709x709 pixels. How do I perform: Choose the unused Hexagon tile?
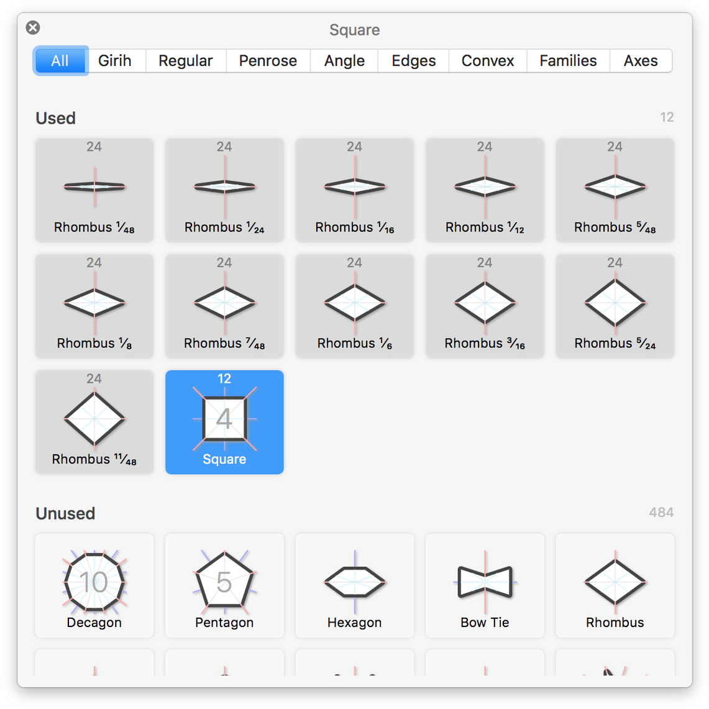355,585
